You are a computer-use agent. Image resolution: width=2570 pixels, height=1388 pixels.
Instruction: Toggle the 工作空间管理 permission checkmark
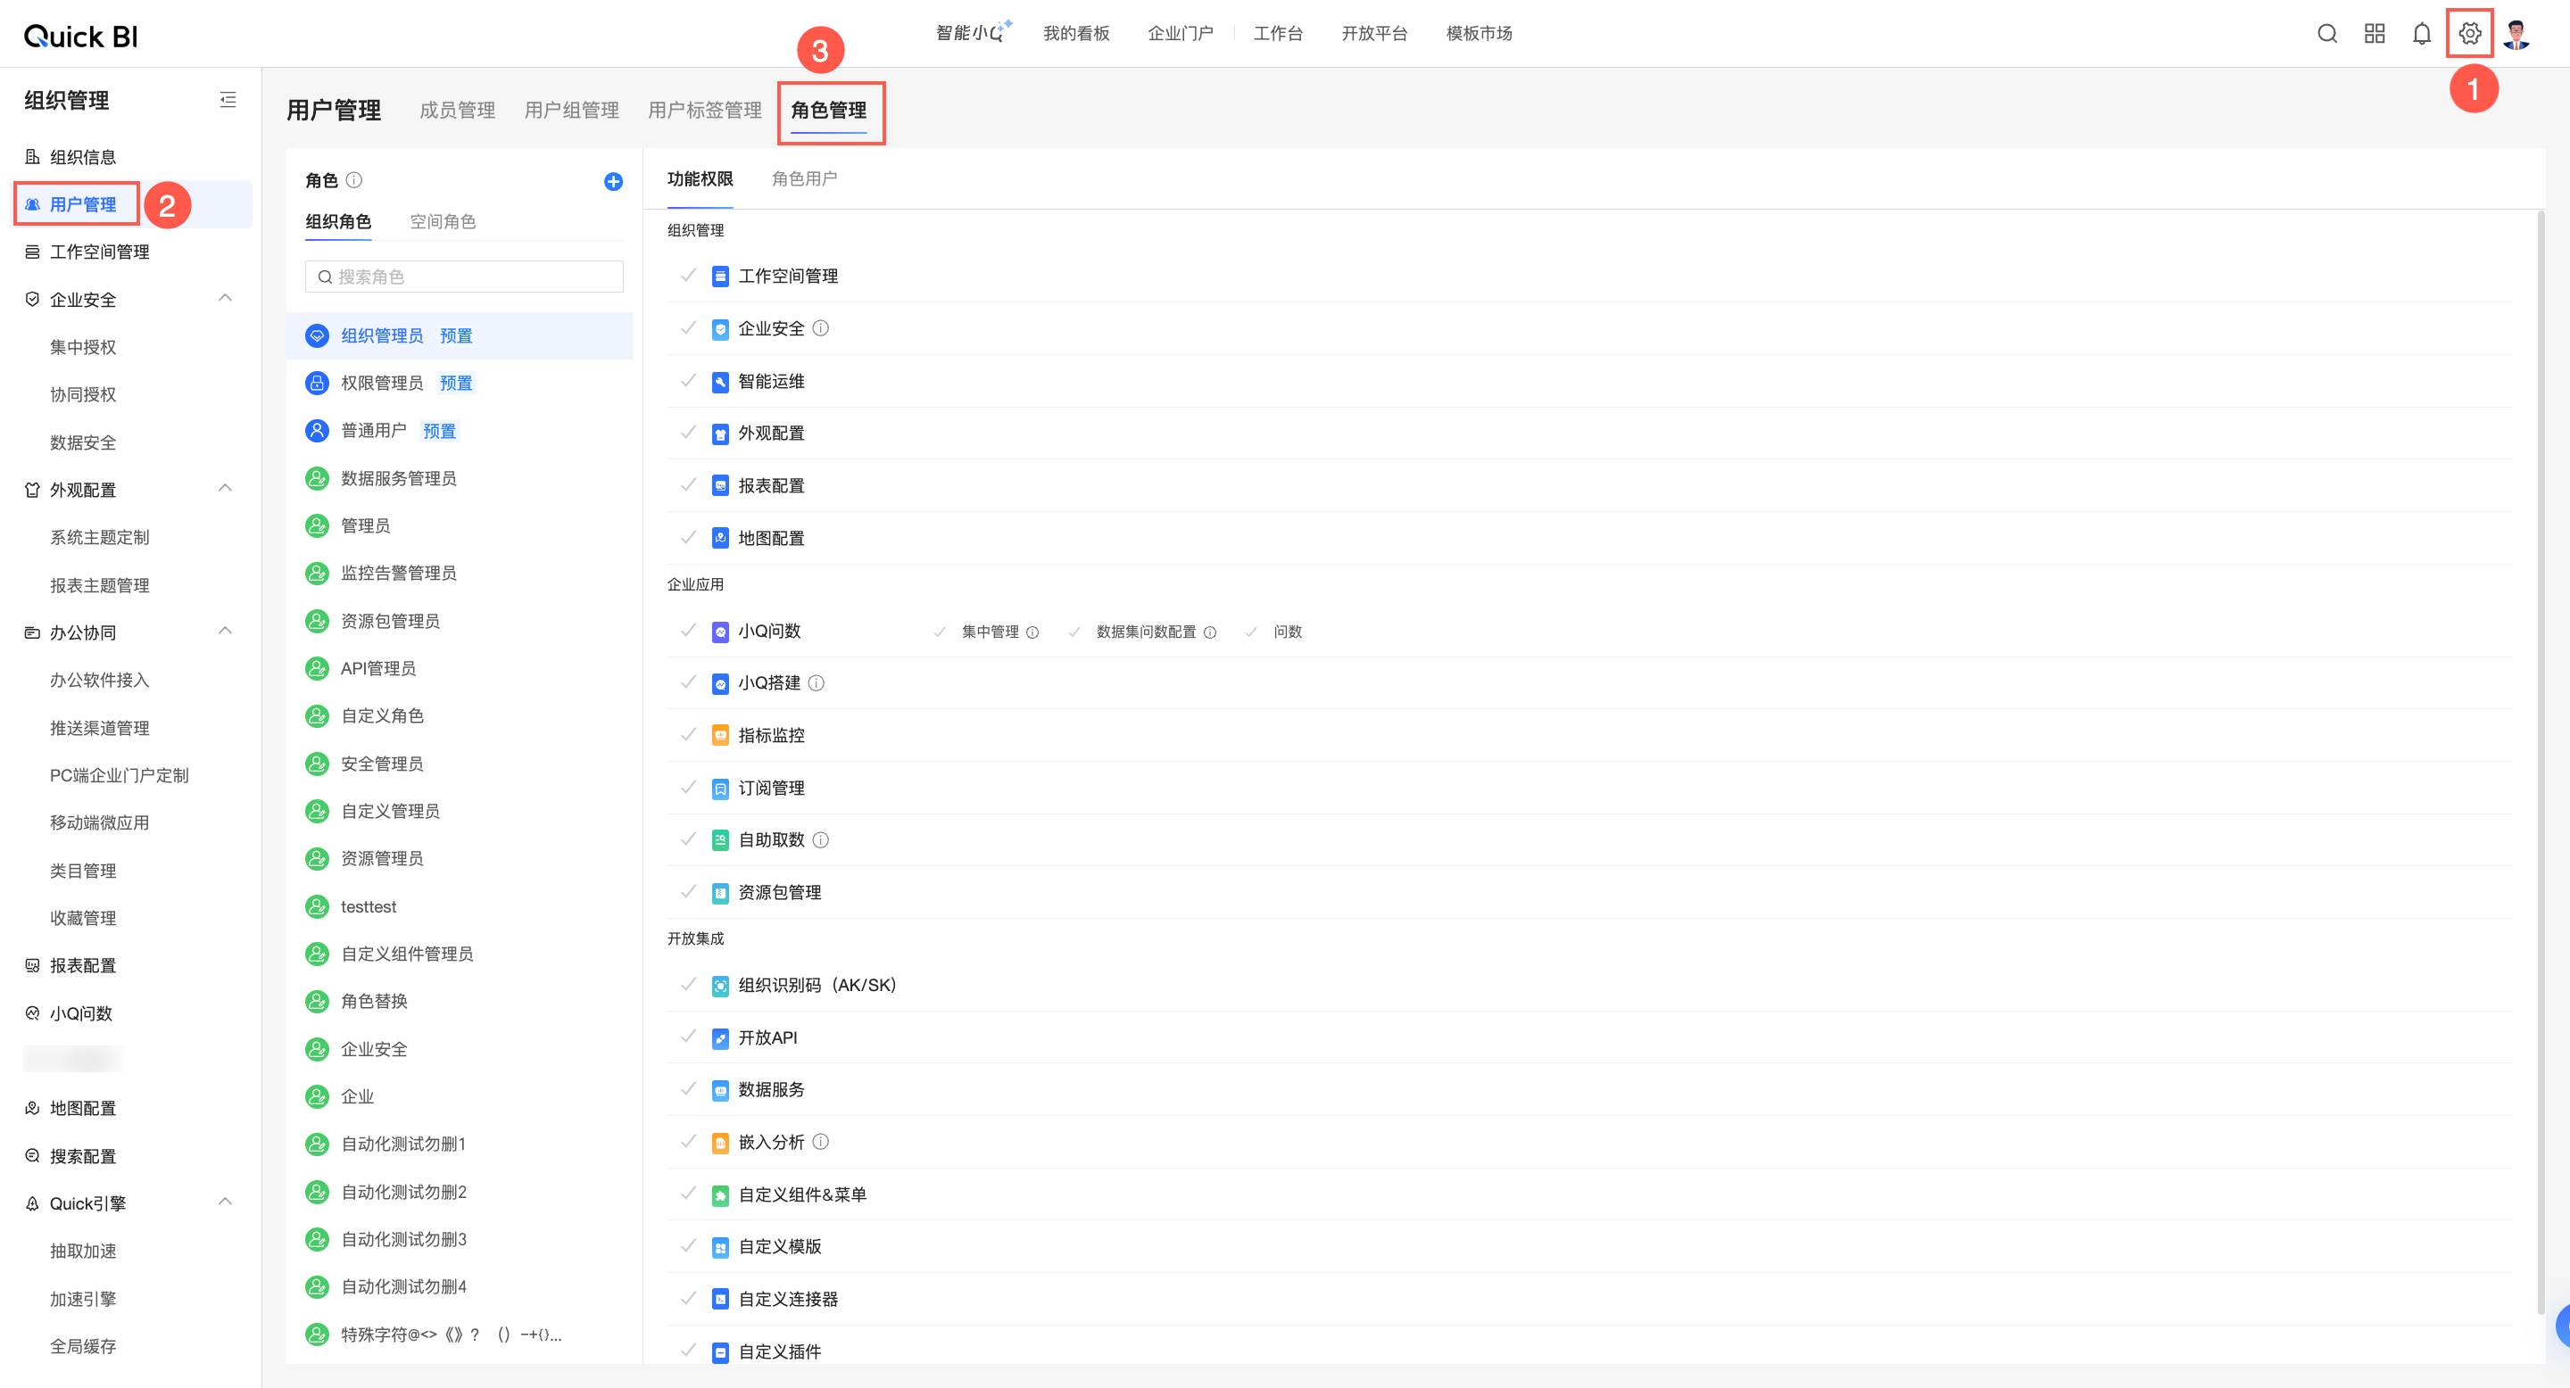(687, 276)
